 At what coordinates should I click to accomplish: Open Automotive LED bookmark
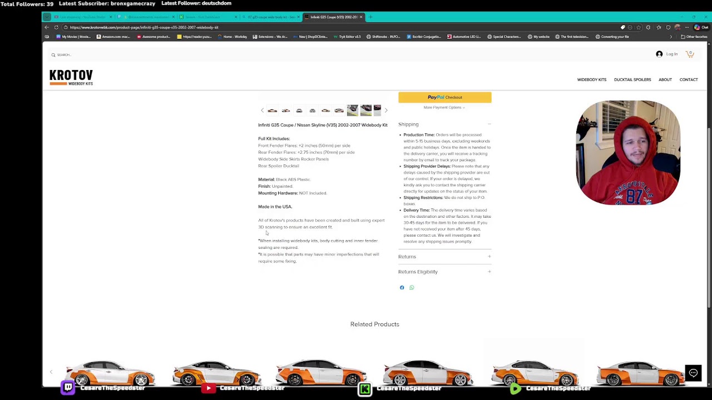[464, 37]
